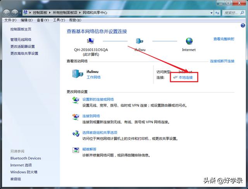
Task: Click the Back navigation arrow button
Action: coord(7,13)
